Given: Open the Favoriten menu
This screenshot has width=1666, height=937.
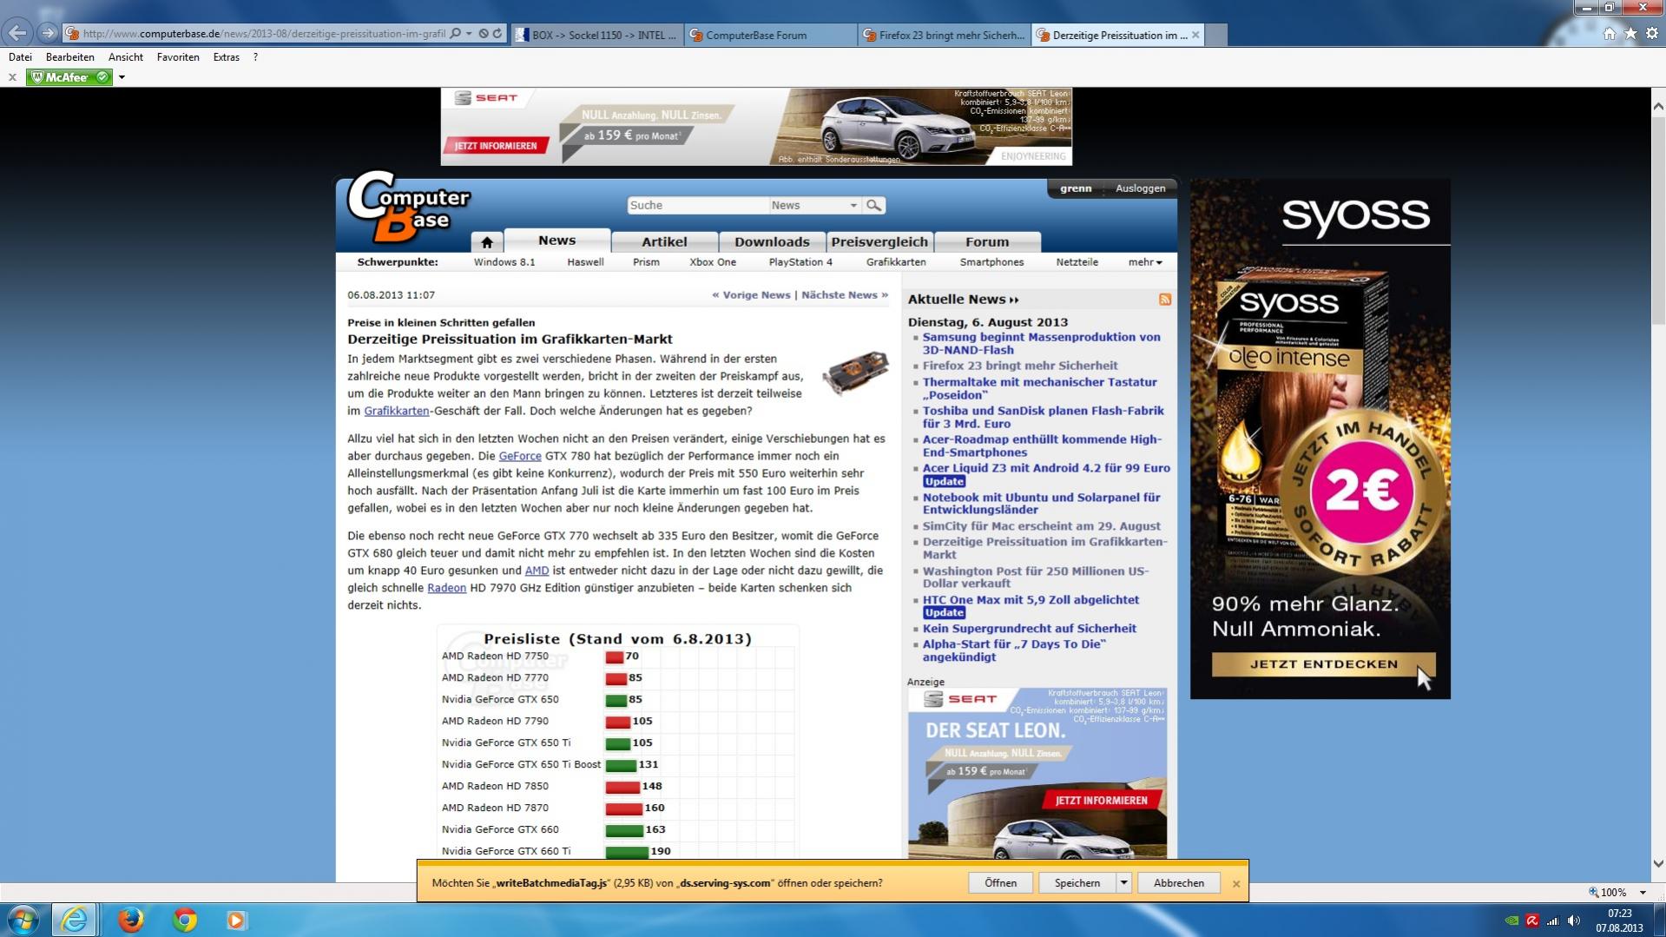Looking at the screenshot, I should 178,57.
